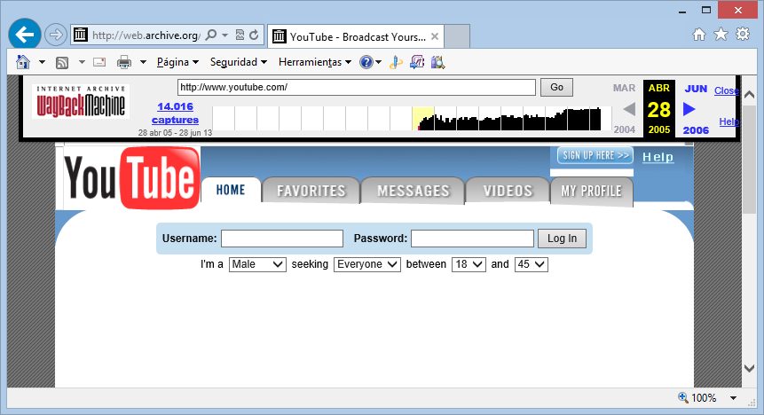Screen dimensions: 764x415
Task: Click the site identity icon in address bar
Action: click(81, 35)
